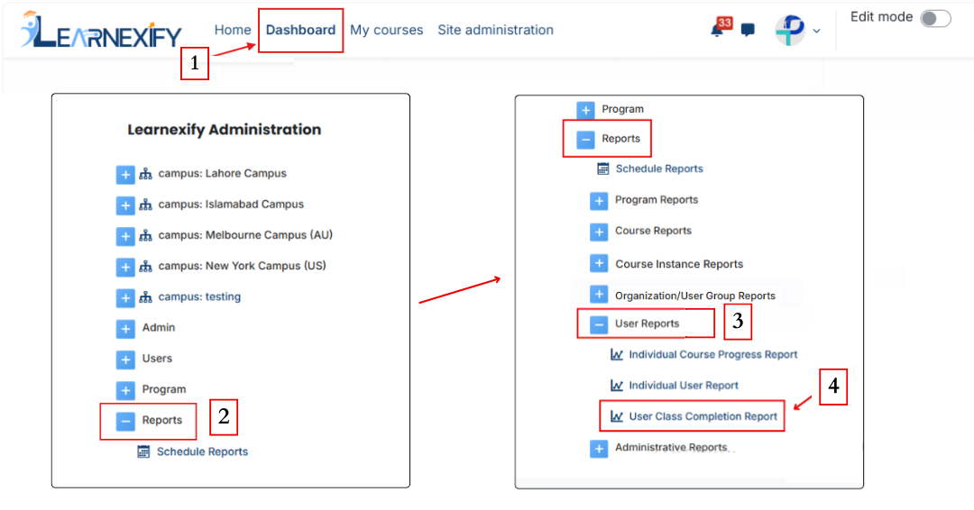Expand the campus: Melbourne Campus (AU) node

tap(125, 236)
